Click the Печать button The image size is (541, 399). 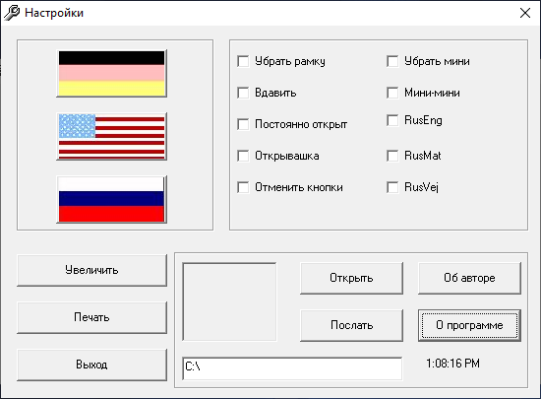click(x=91, y=317)
